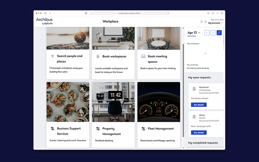The image size is (259, 162).
Task: Click the No meeting space bookings text
Action: pyautogui.click(x=198, y=68)
